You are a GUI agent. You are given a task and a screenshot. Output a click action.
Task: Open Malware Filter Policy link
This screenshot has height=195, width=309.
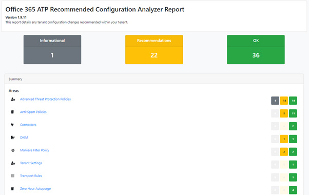pyautogui.click(x=35, y=150)
